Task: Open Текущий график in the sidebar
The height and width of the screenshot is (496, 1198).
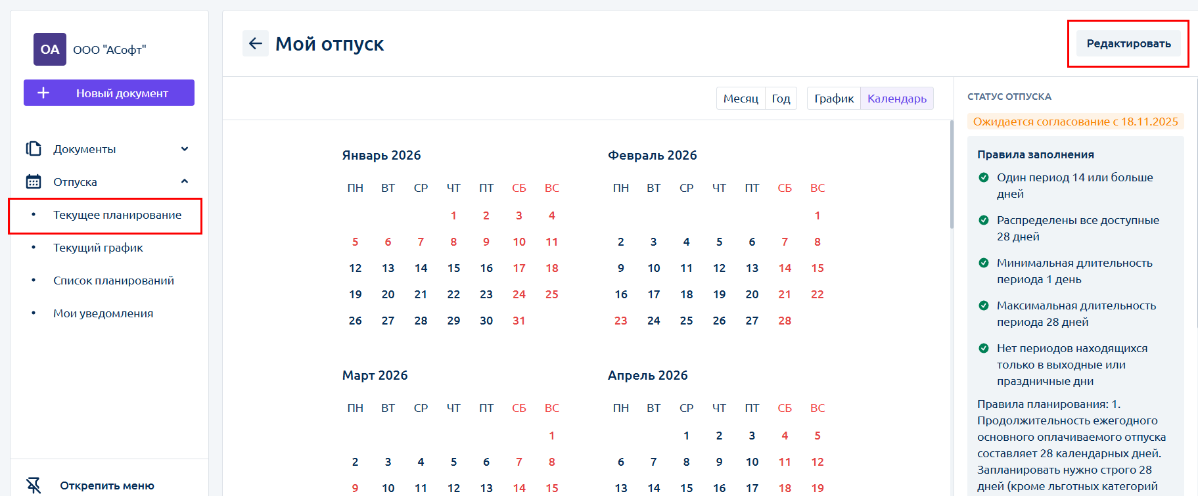Action: pyautogui.click(x=98, y=248)
